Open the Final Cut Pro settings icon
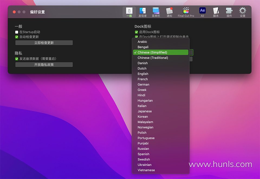Image resolution: width=260 pixels, height=179 pixels. pyautogui.click(x=186, y=12)
